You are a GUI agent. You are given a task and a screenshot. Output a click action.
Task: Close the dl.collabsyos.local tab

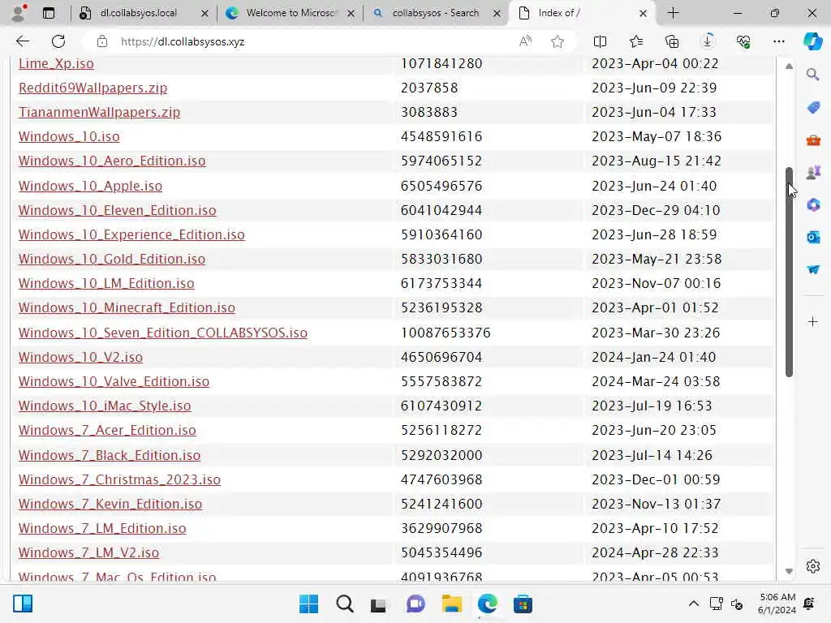[x=205, y=13]
